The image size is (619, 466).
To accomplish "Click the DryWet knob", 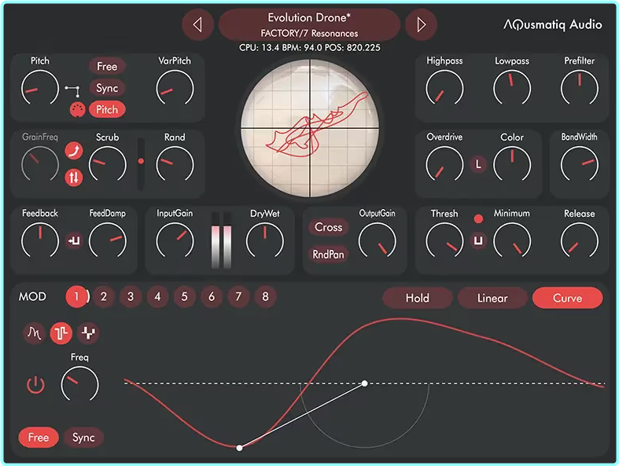I will [x=264, y=240].
